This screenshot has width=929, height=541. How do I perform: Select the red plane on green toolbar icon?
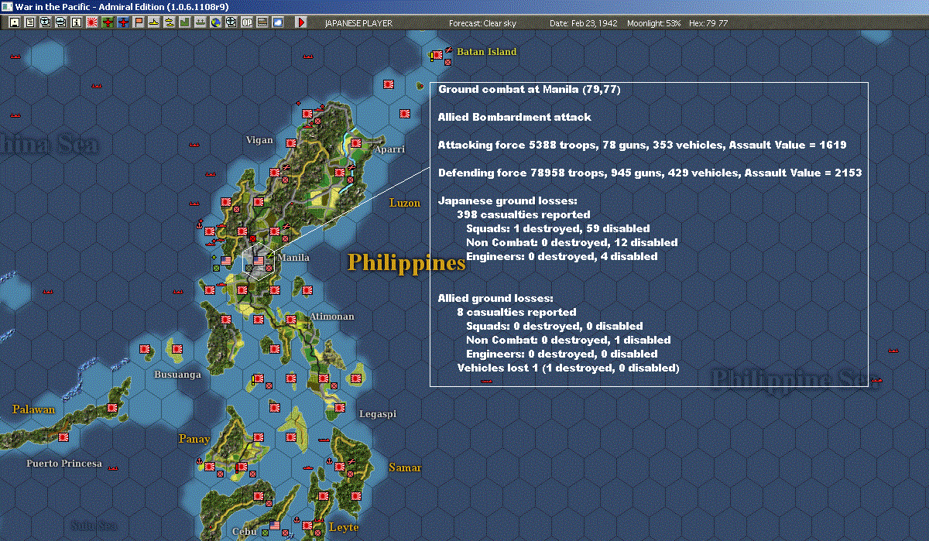107,22
